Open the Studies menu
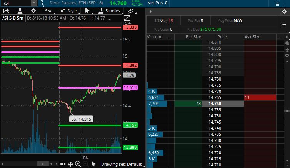Viewport: 290px width, 168px height. (109, 11)
